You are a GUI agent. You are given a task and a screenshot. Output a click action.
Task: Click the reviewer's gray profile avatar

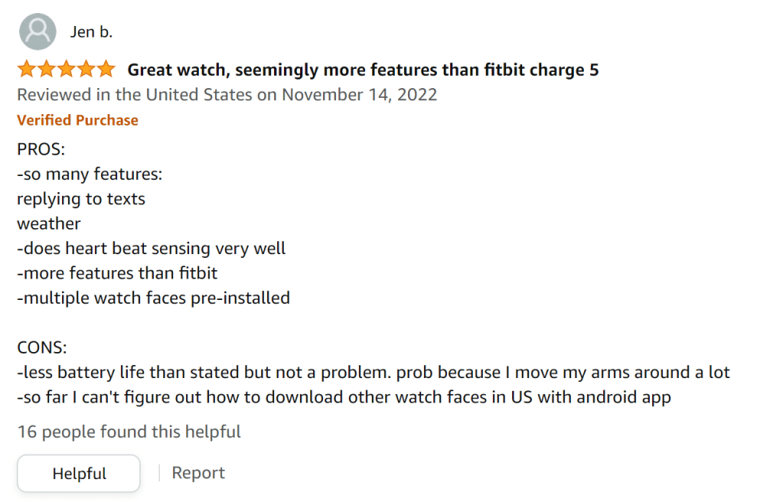click(x=37, y=32)
